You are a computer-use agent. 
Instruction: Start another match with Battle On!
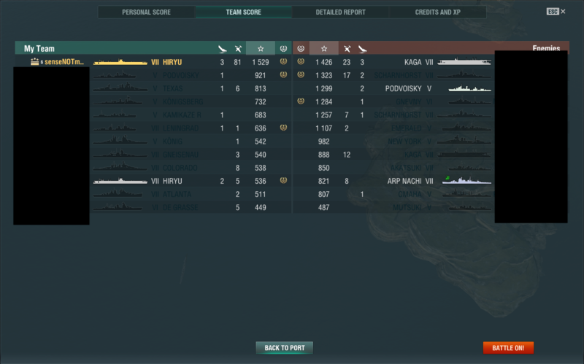click(x=508, y=348)
